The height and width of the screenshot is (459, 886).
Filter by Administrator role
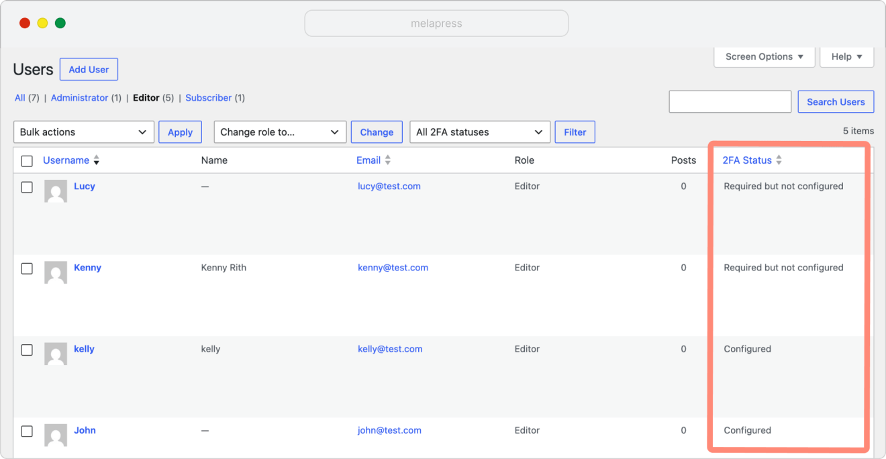point(79,98)
